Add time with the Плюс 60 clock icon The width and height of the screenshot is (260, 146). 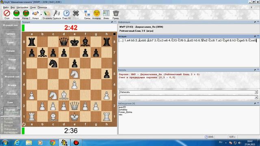tap(66, 13)
